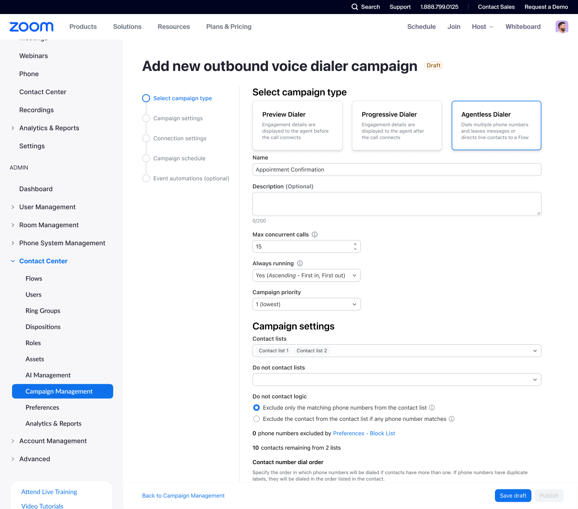Click Contact Sales

pyautogui.click(x=496, y=7)
